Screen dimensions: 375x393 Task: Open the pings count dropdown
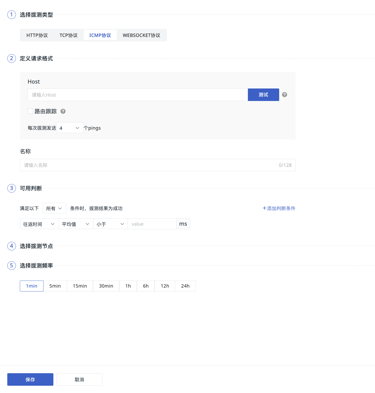(x=70, y=128)
